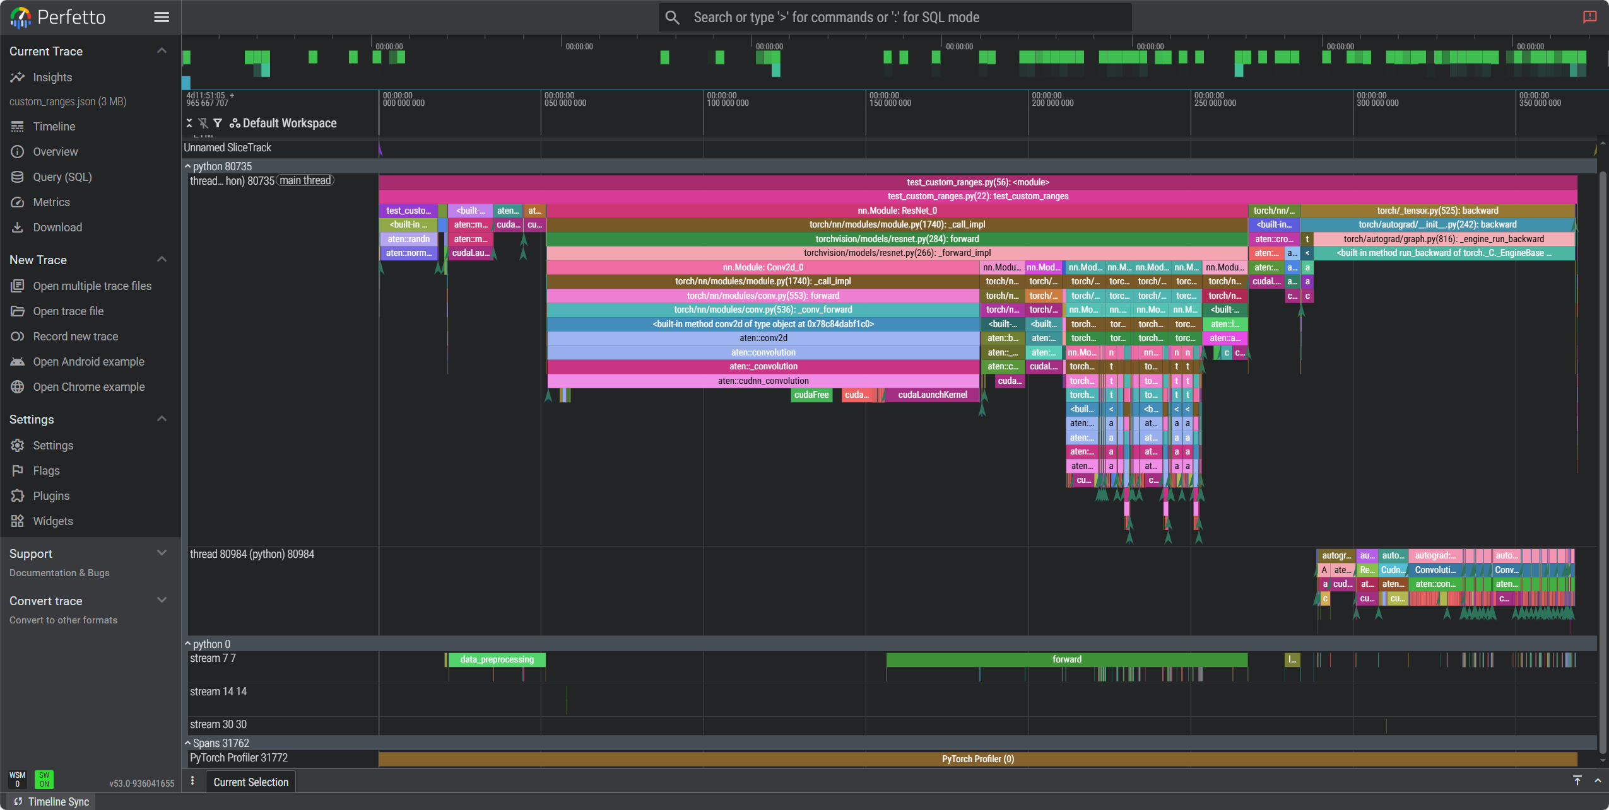Move the bottom drawer to the top

click(1577, 780)
